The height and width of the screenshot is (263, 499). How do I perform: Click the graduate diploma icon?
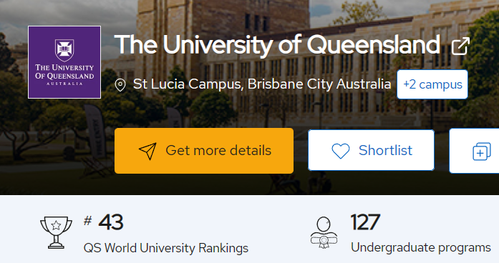tap(324, 232)
